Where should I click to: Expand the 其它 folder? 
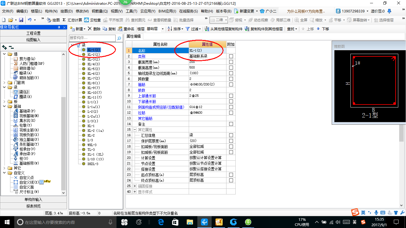4,168
